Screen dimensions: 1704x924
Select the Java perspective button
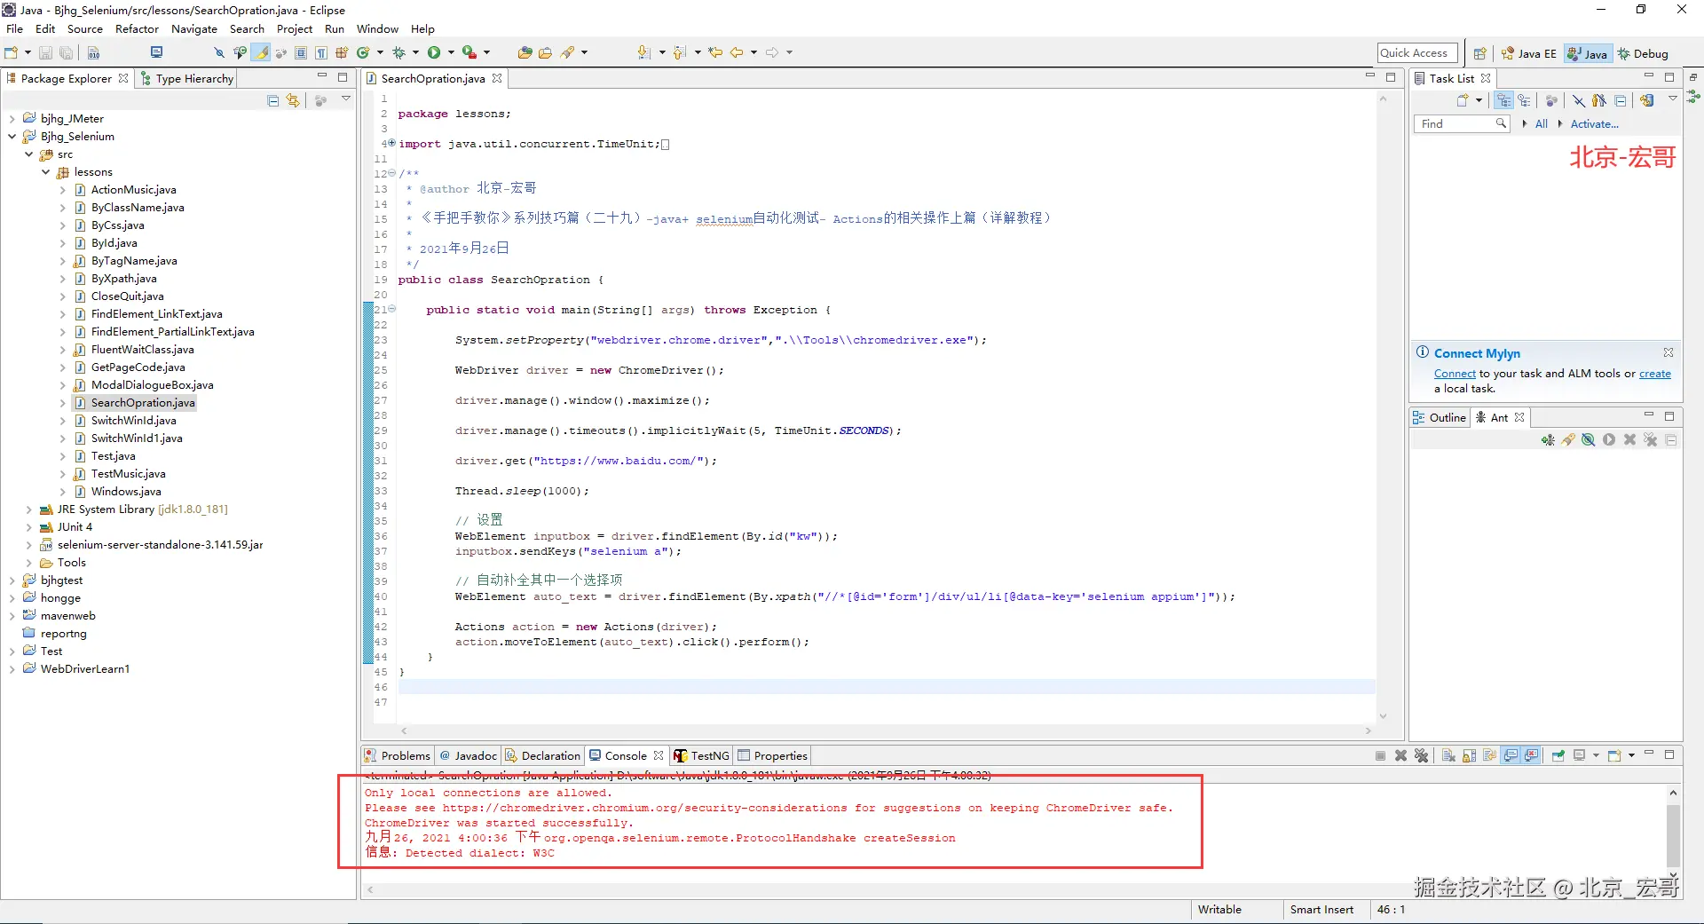click(1587, 54)
